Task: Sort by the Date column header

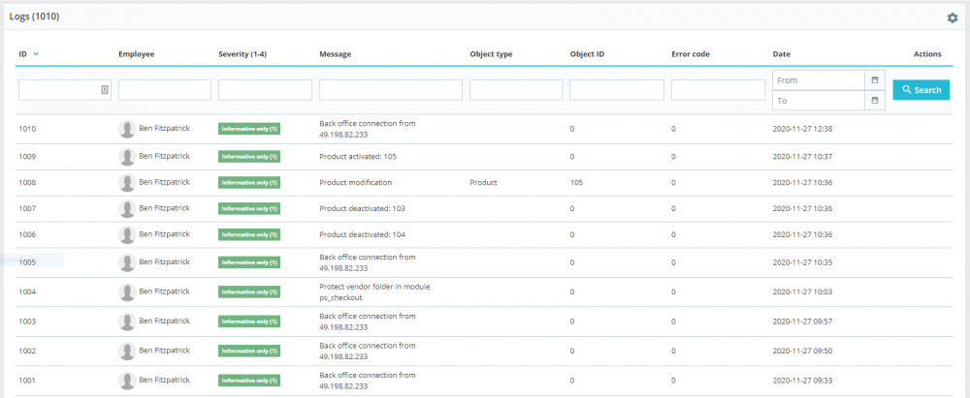Action: pos(781,54)
